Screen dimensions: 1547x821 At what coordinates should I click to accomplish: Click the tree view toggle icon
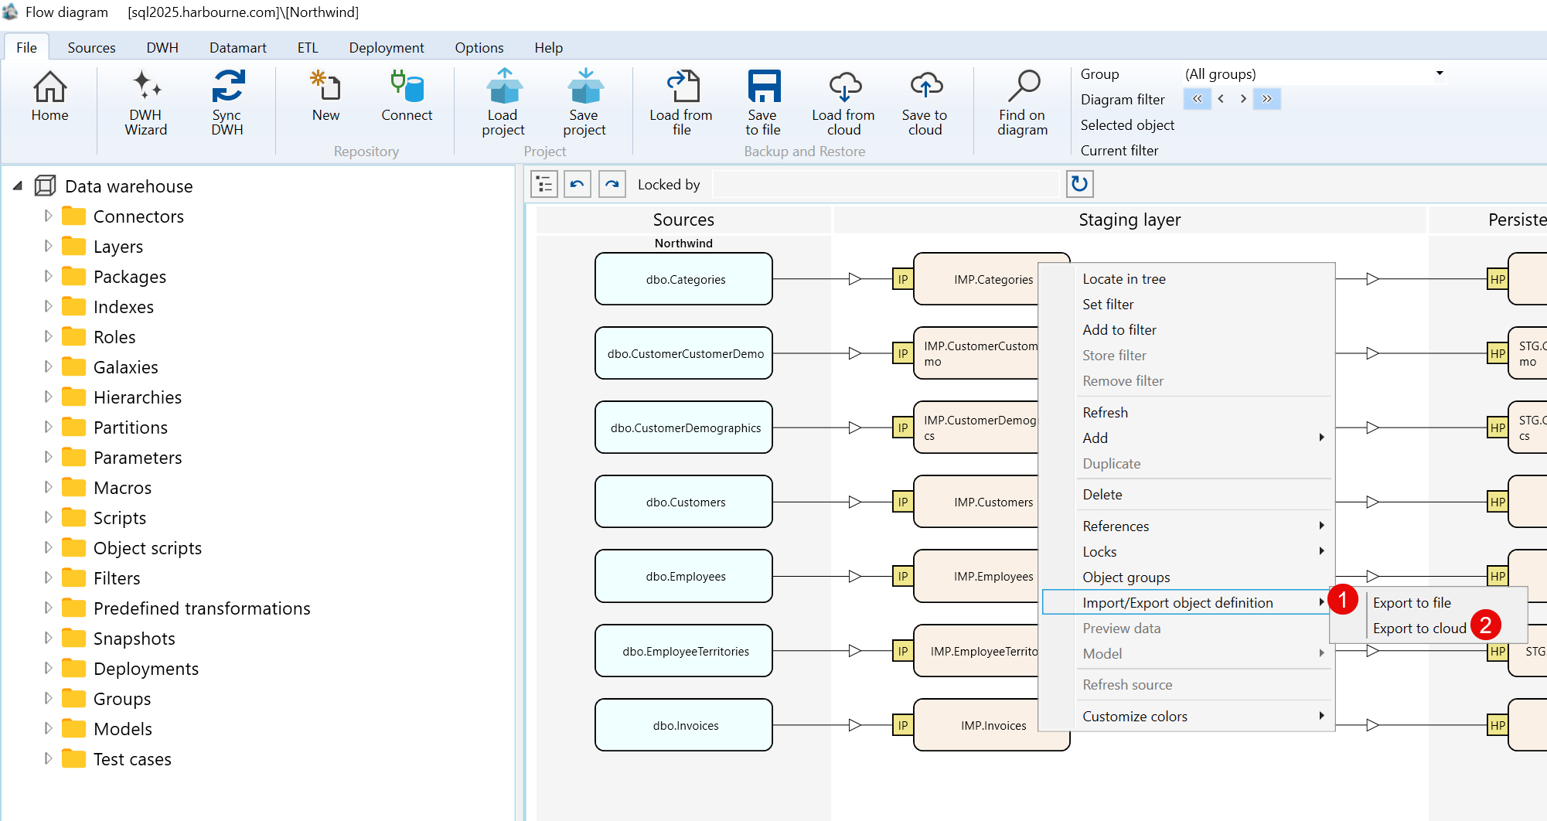[x=544, y=184]
